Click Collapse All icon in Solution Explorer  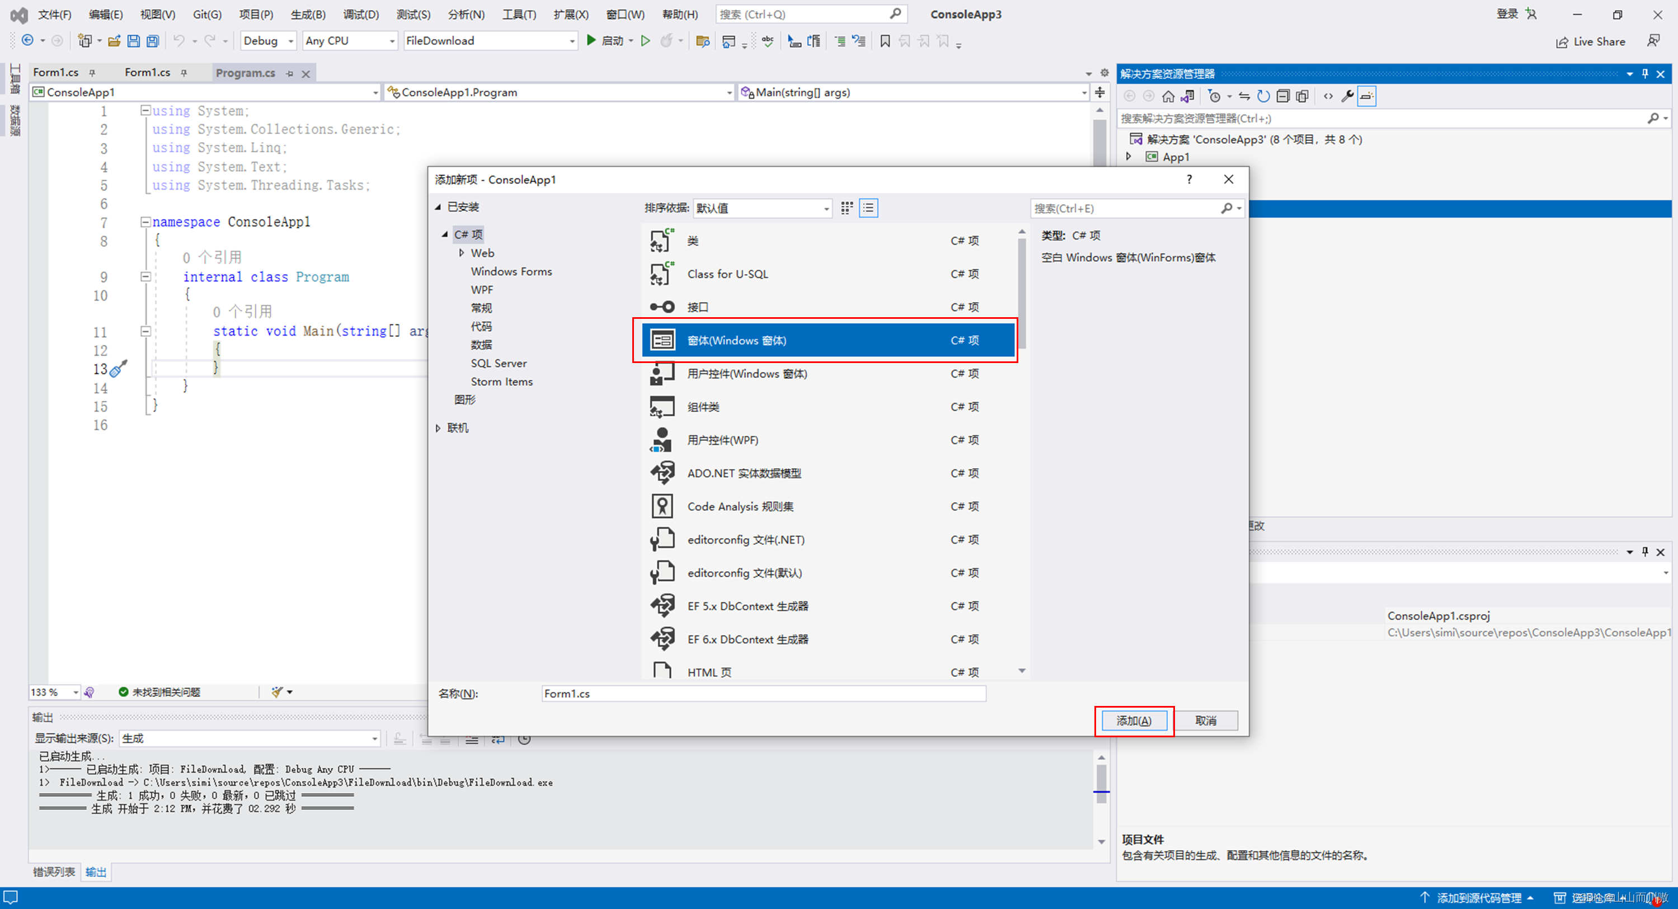[x=1282, y=96]
